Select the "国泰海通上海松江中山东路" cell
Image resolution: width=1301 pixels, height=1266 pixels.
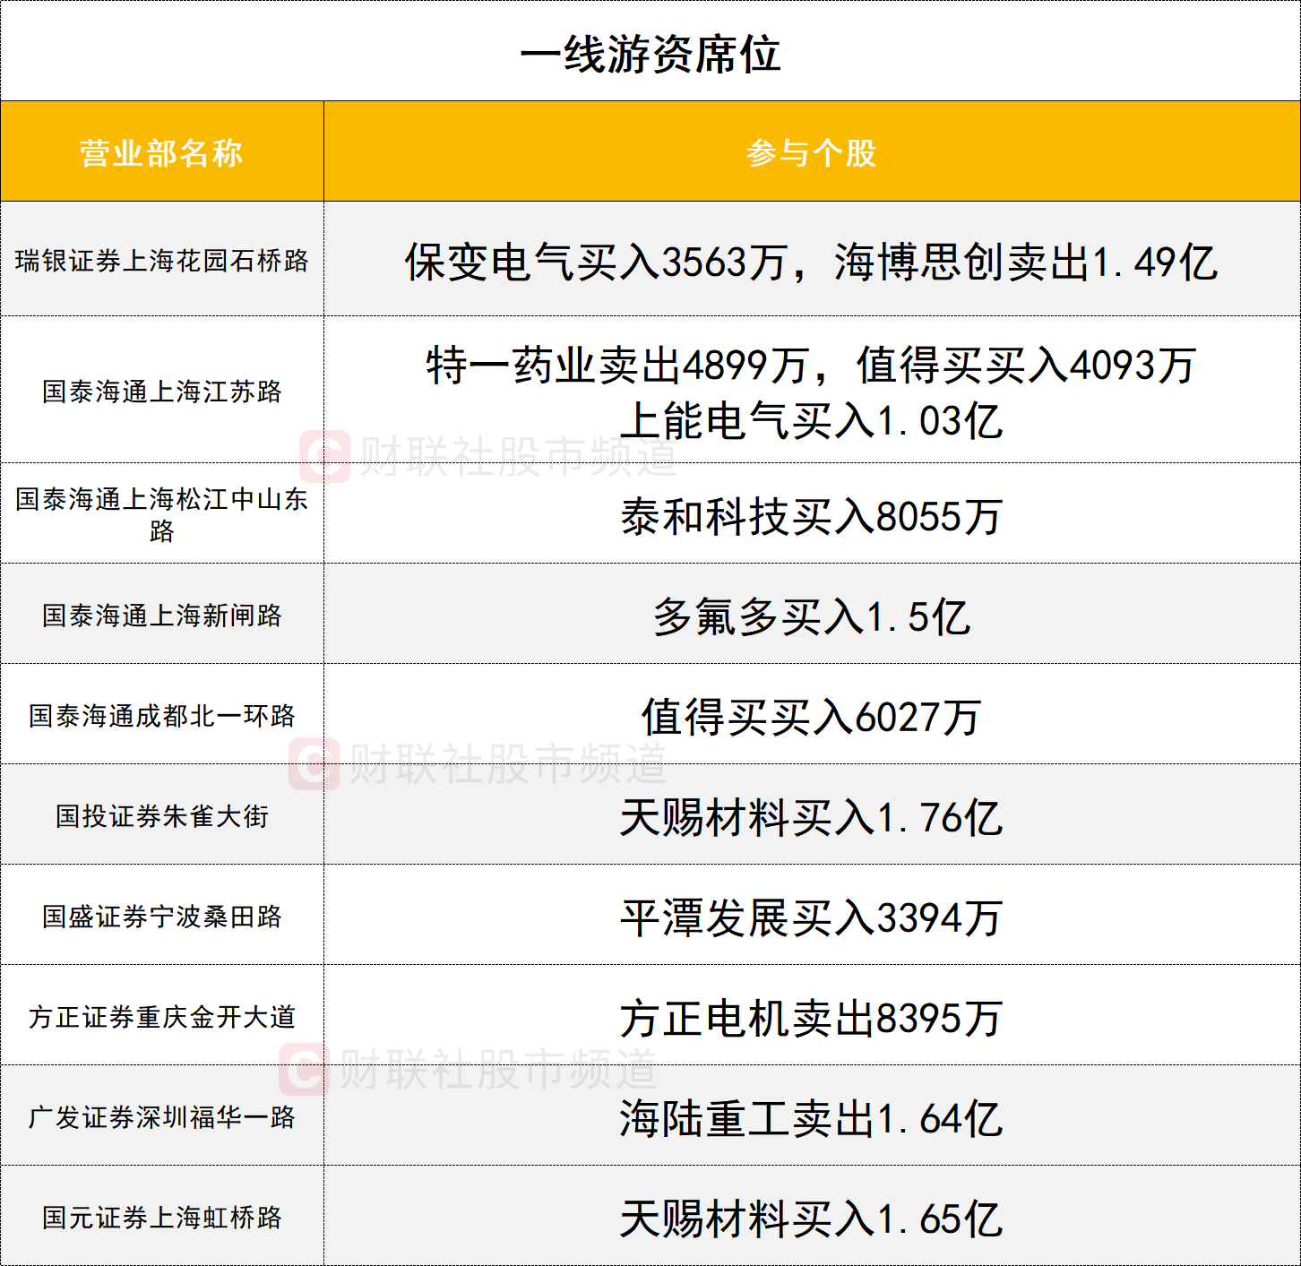(x=162, y=513)
